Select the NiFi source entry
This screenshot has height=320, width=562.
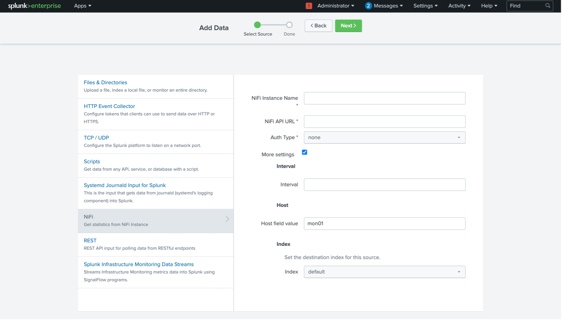[x=156, y=221]
